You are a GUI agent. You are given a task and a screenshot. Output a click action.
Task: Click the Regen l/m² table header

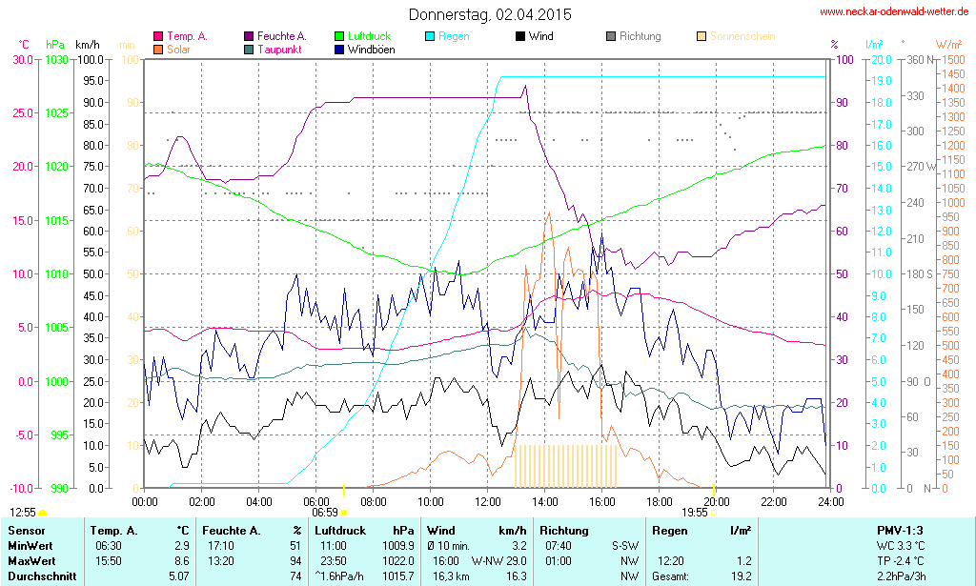point(701,530)
